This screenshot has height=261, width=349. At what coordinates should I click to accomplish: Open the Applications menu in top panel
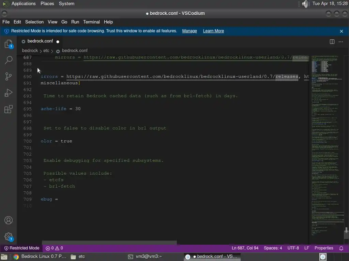[24, 4]
